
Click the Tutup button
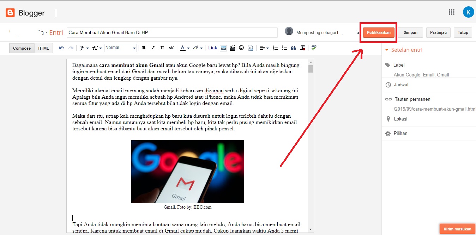tap(463, 32)
